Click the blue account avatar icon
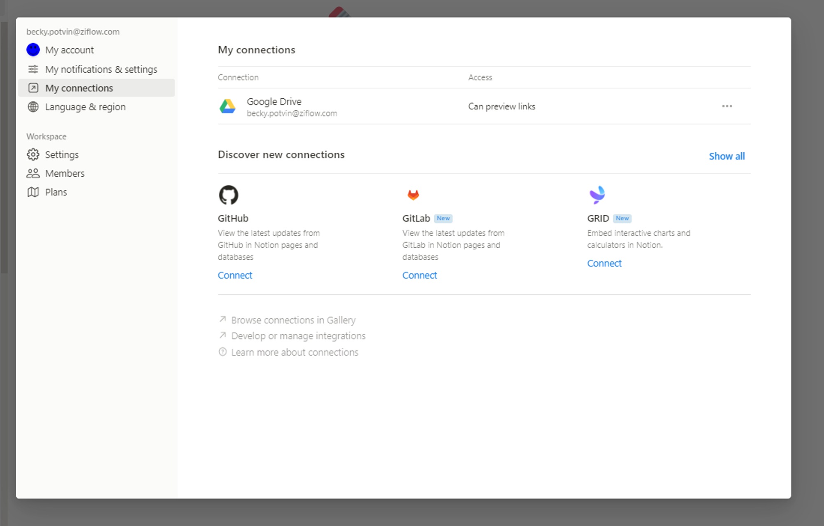Screen dimensions: 824x526 [x=33, y=50]
